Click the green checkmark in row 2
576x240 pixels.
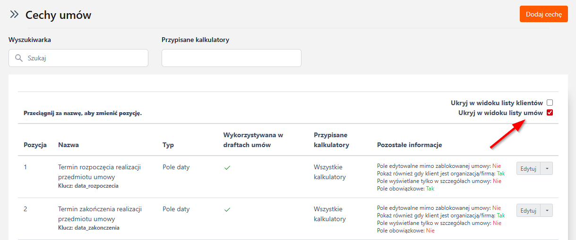click(x=227, y=210)
